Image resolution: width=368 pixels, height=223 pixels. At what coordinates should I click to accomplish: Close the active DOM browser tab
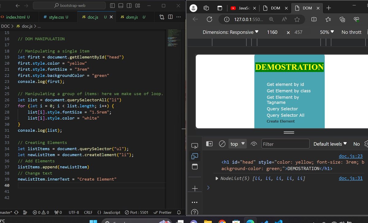tap(318, 8)
